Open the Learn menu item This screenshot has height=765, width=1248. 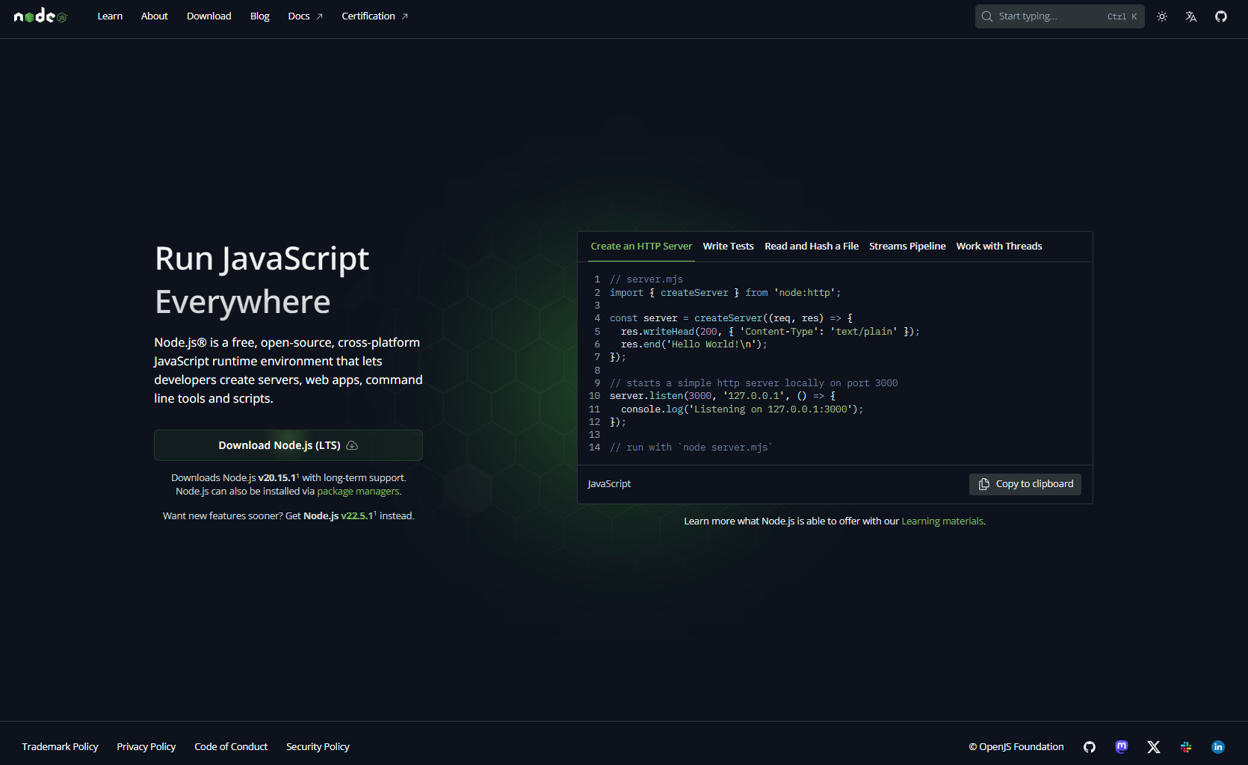tap(110, 16)
